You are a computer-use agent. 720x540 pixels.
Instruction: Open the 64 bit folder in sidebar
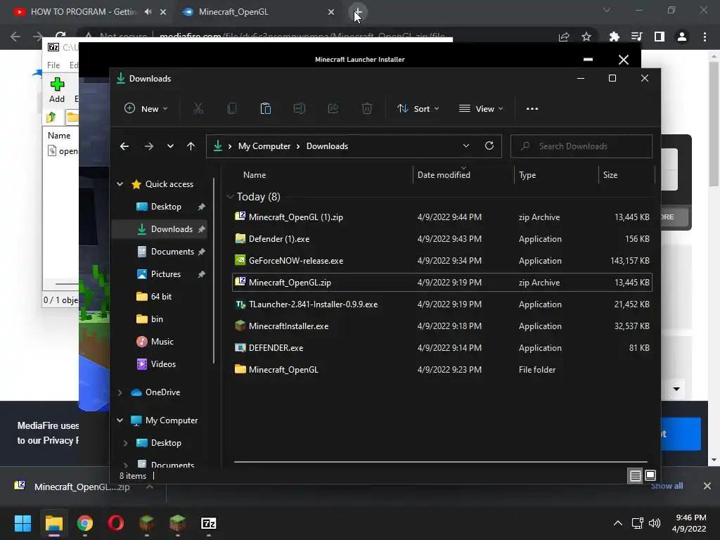160,297
